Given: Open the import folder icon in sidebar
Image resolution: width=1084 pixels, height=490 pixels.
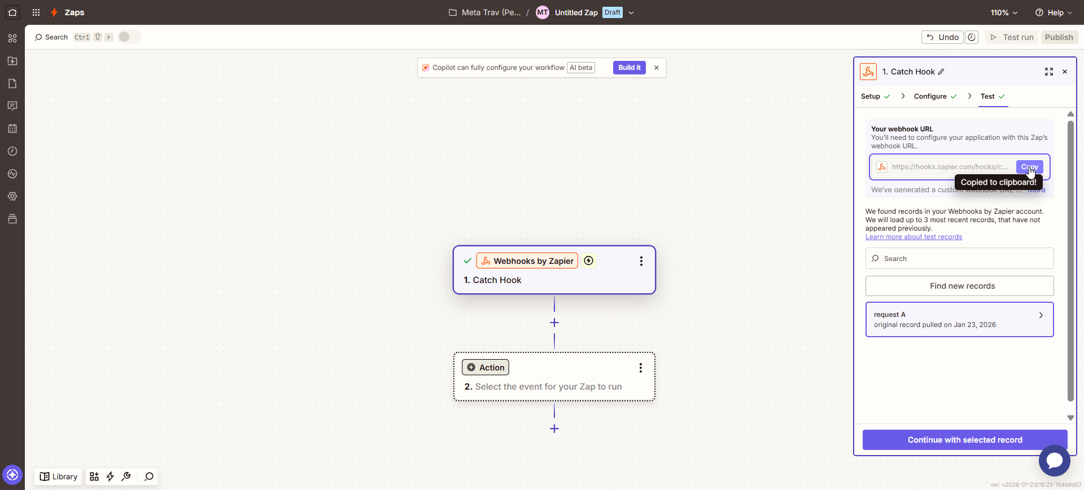Looking at the screenshot, I should pos(12,61).
